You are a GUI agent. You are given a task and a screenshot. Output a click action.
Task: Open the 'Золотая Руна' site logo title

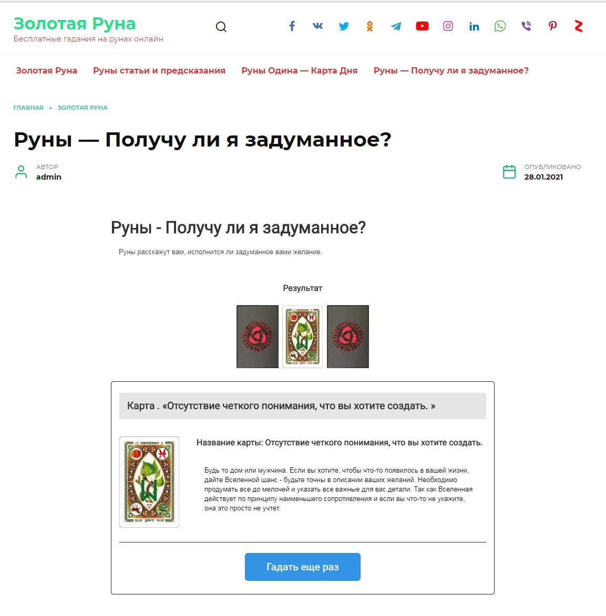pos(75,24)
